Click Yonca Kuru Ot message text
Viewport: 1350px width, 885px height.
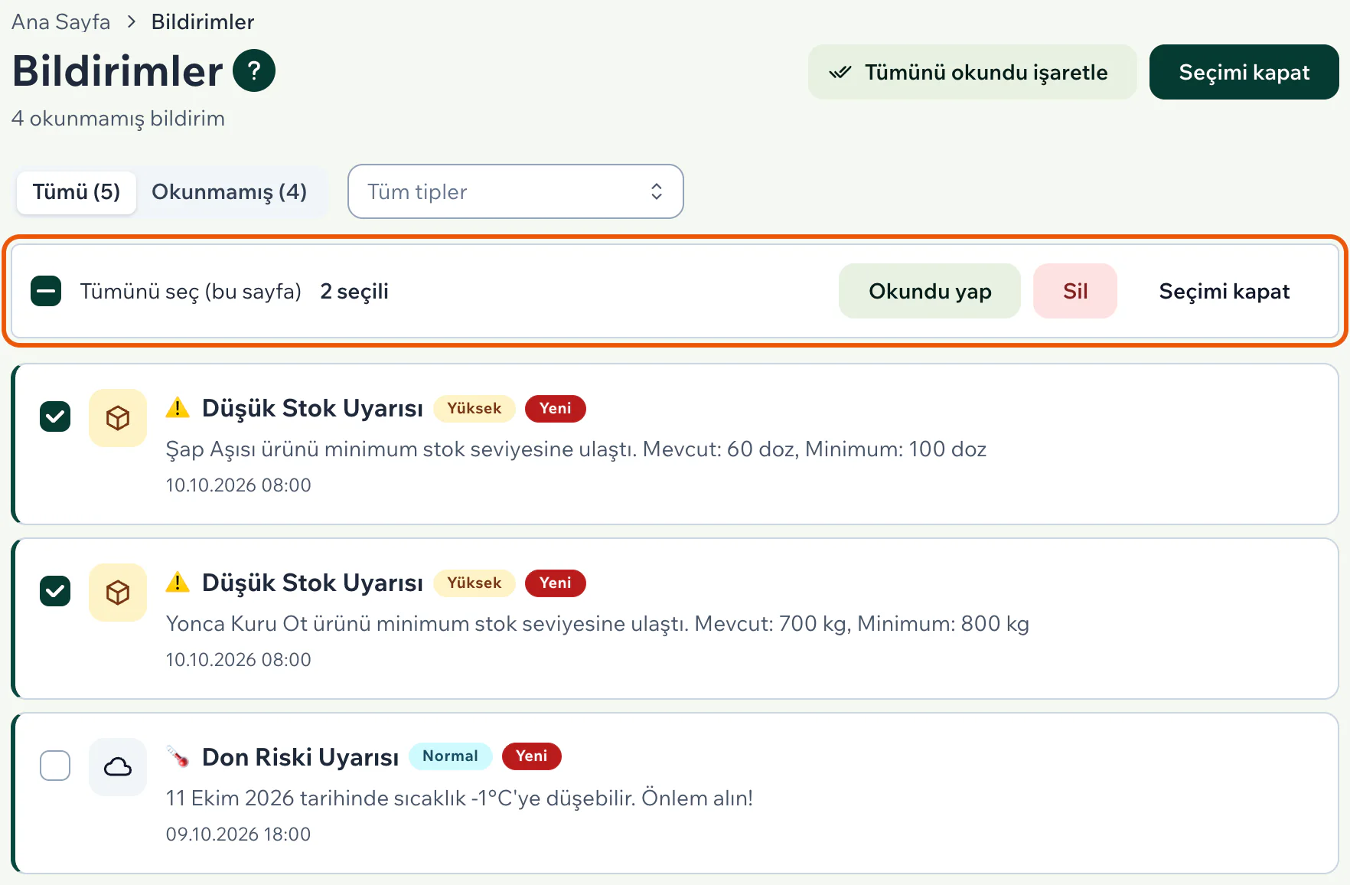[598, 624]
